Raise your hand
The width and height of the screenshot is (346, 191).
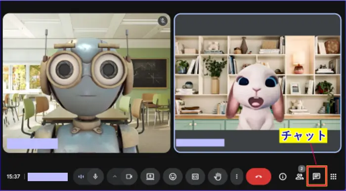[x=217, y=177]
